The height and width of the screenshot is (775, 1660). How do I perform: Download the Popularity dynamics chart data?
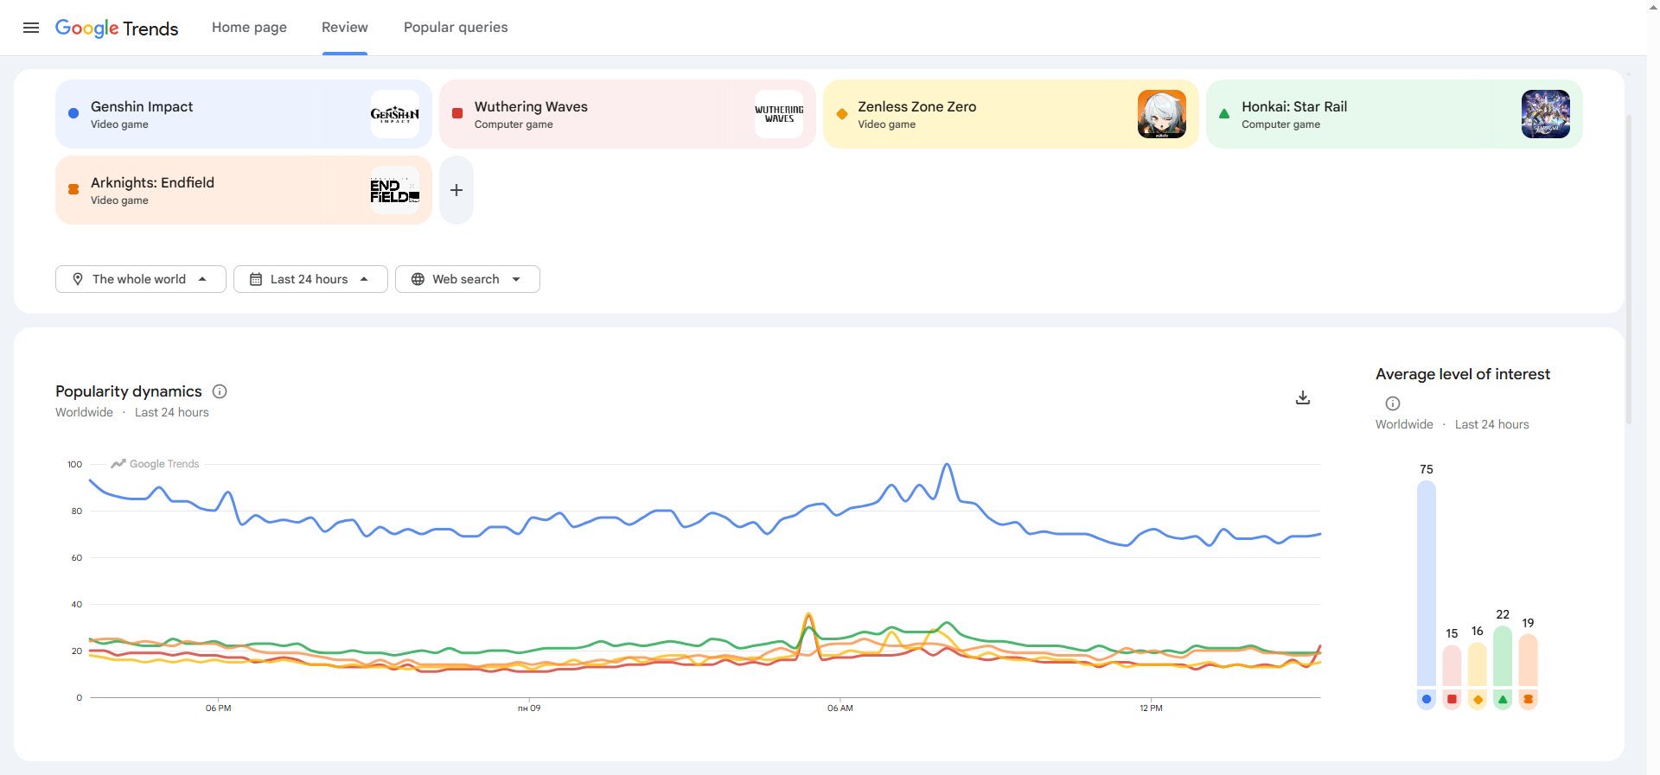point(1303,397)
